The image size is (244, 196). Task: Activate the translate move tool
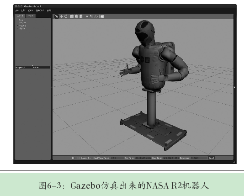coord(61,16)
